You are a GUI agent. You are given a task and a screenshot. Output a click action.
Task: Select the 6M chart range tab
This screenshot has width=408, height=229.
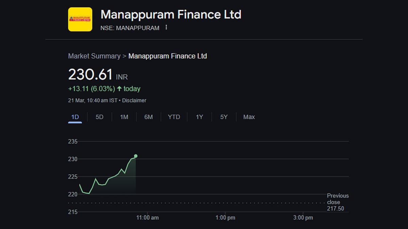click(149, 117)
